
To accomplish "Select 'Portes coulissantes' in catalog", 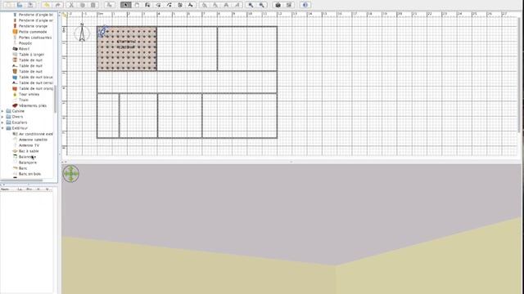I will click(35, 38).
